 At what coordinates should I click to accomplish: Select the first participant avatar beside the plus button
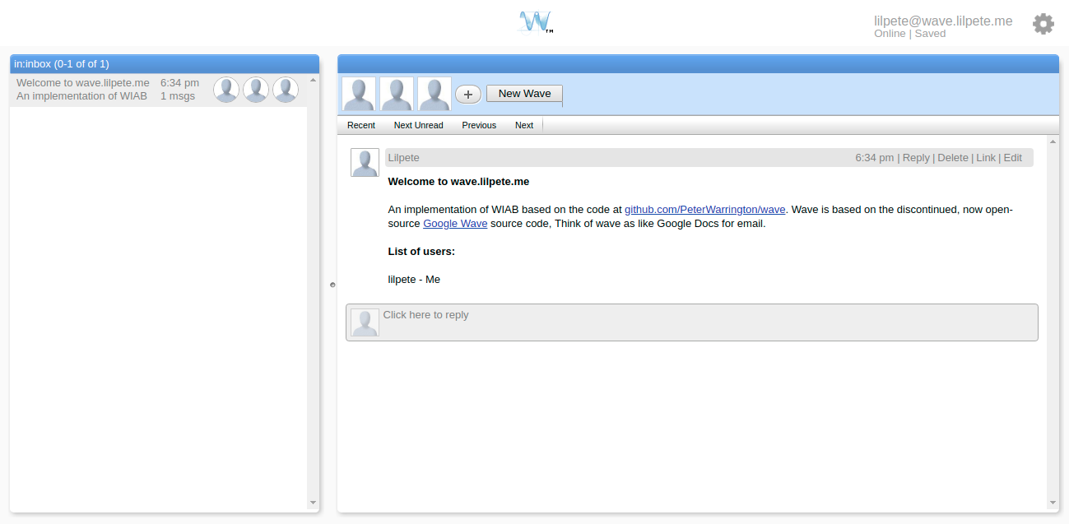(359, 94)
